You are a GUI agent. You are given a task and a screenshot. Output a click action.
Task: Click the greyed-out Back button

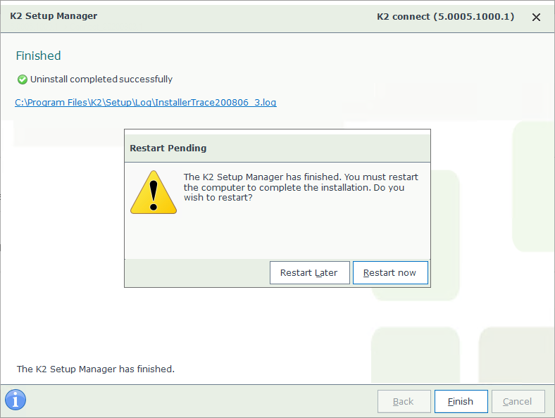coord(404,401)
